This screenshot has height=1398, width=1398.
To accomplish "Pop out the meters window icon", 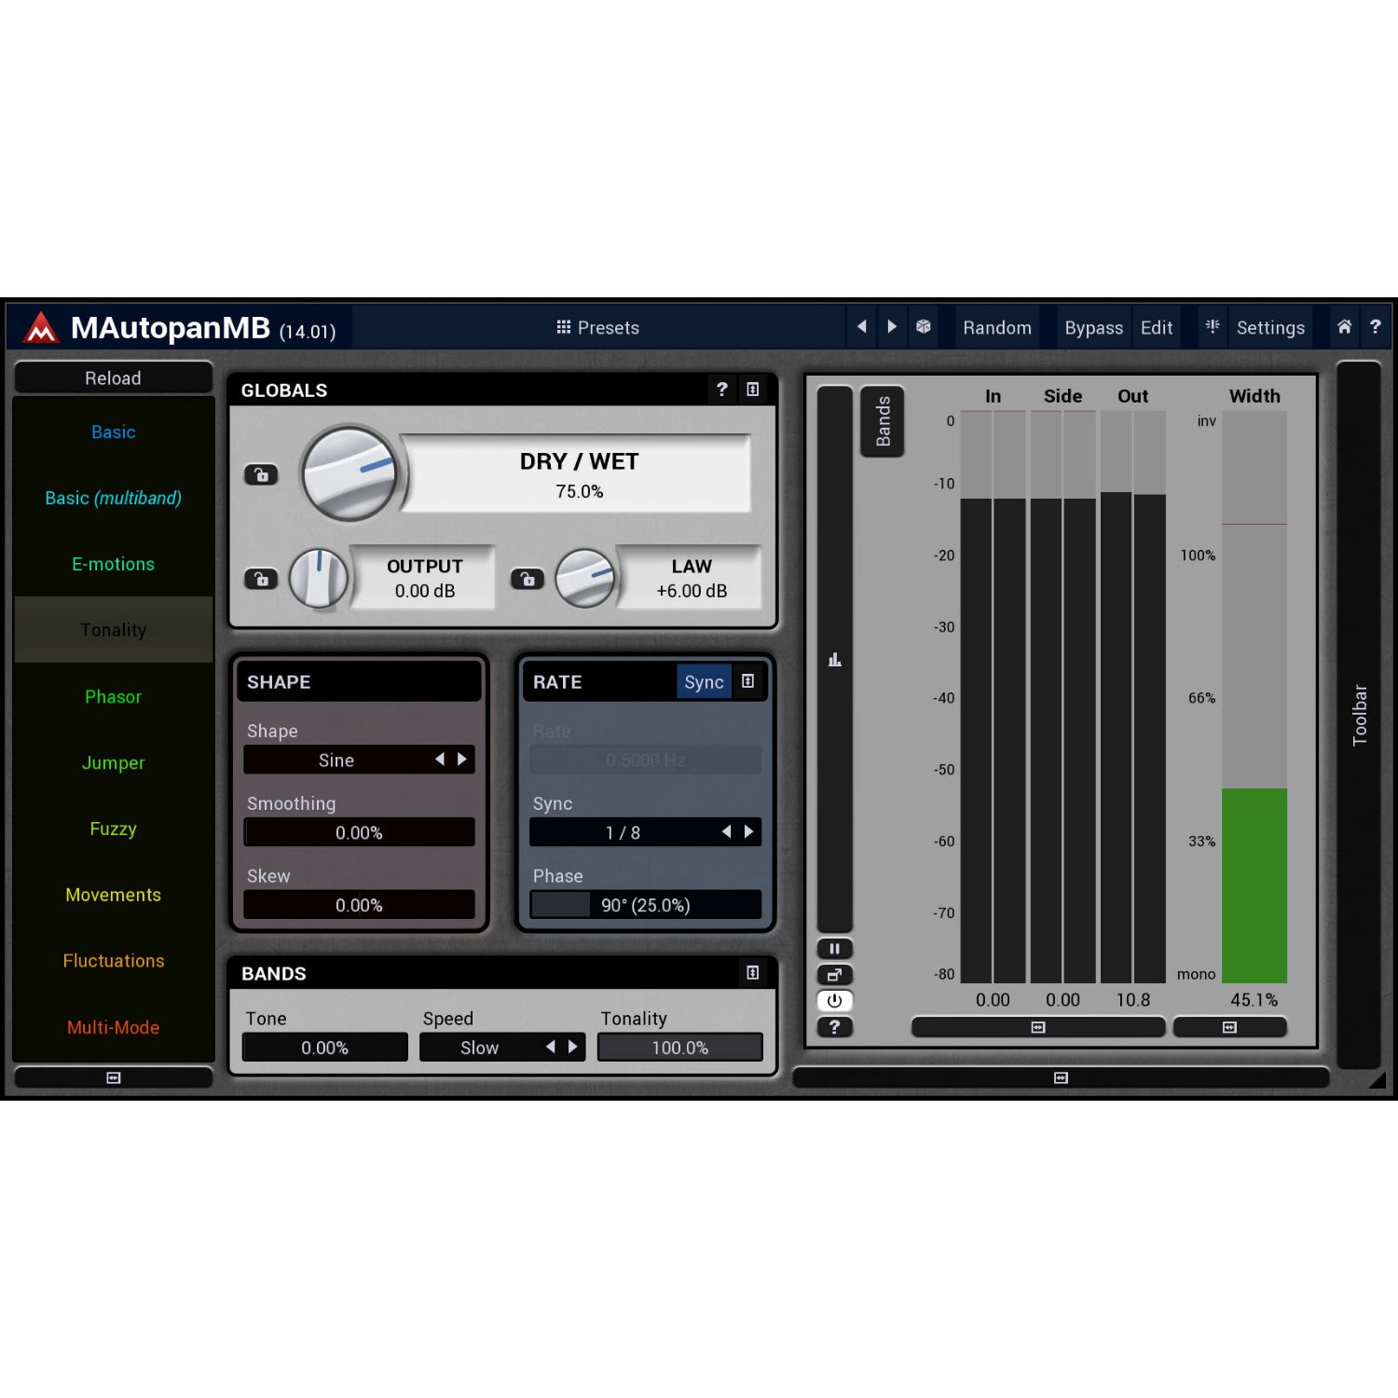I will tap(834, 975).
